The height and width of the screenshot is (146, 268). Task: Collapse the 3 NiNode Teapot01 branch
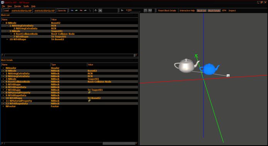point(7,31)
